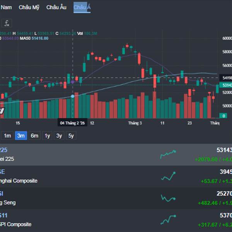Click the Nikkei 225 sparkline thumbnail
Image resolution: width=232 pixels, height=232 pixels.
(x=168, y=154)
